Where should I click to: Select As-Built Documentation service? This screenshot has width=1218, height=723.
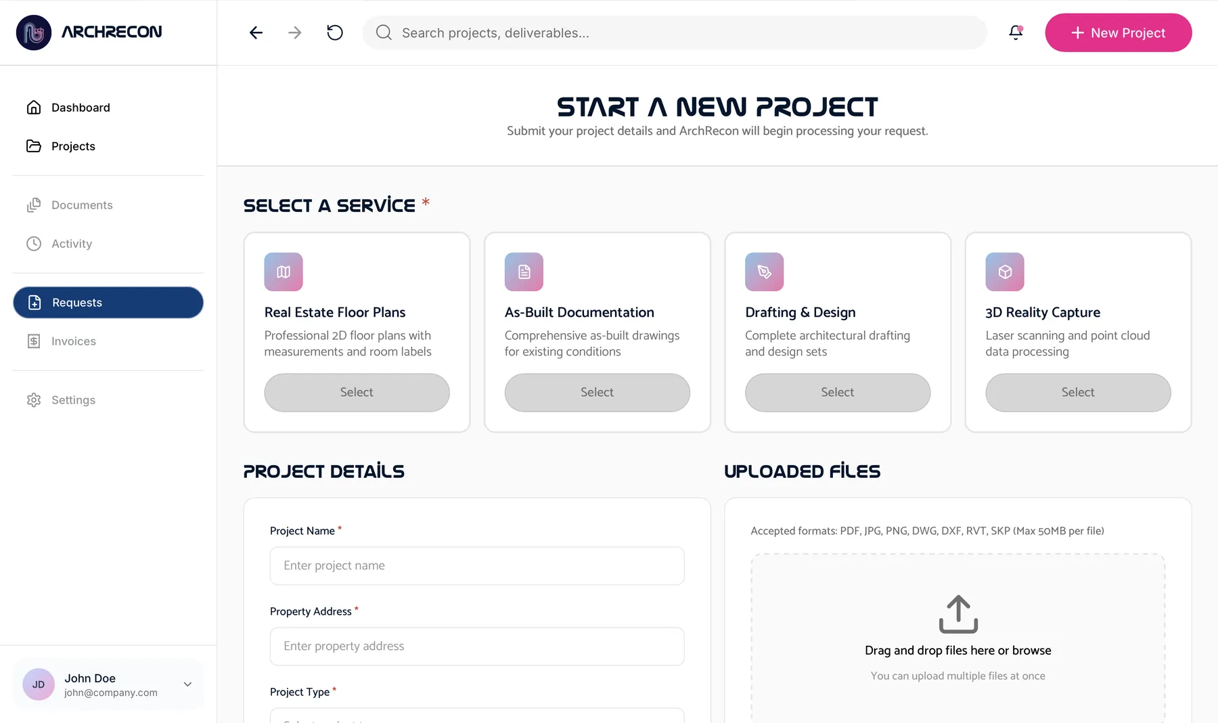click(597, 393)
